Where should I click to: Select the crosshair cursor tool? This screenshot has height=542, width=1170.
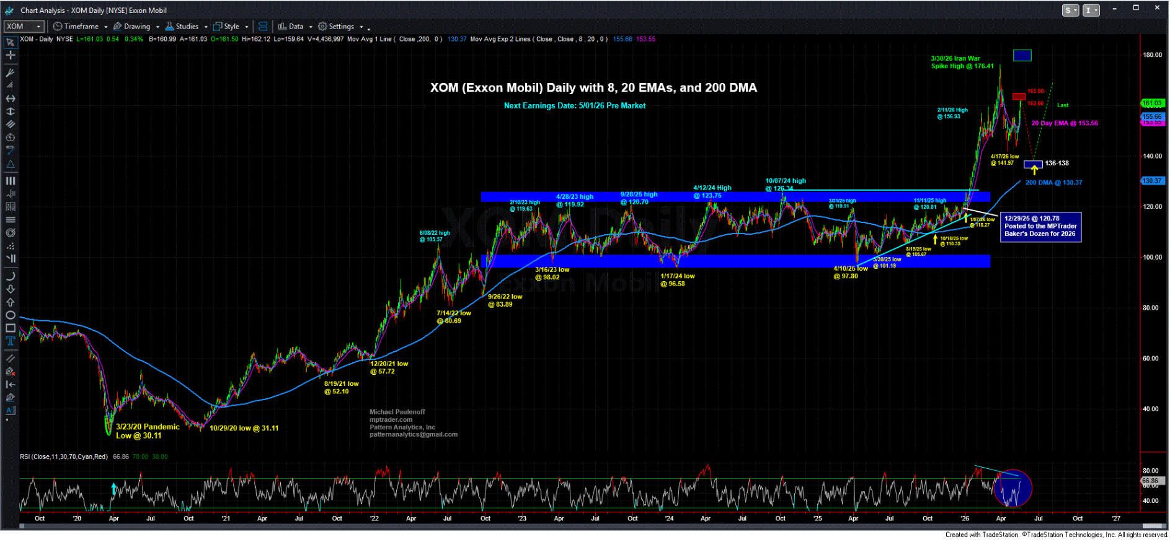10,55
